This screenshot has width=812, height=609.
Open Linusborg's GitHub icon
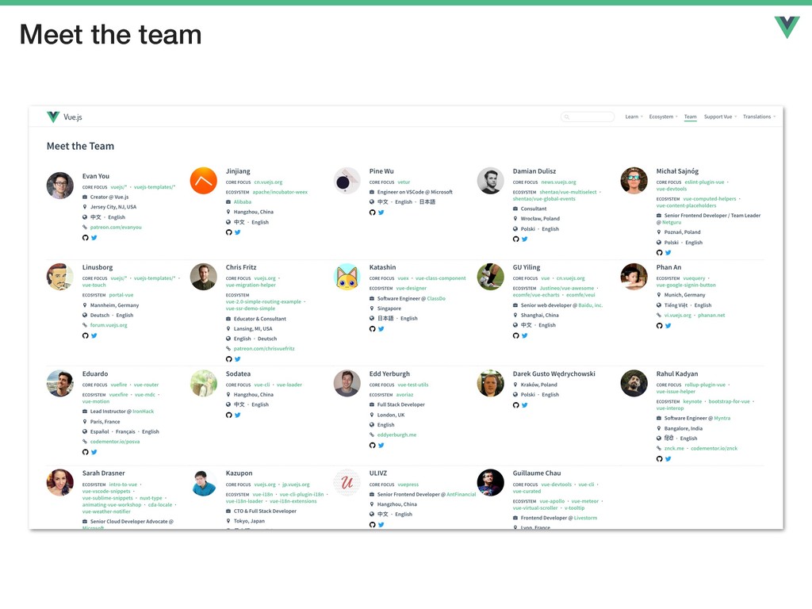pyautogui.click(x=86, y=335)
